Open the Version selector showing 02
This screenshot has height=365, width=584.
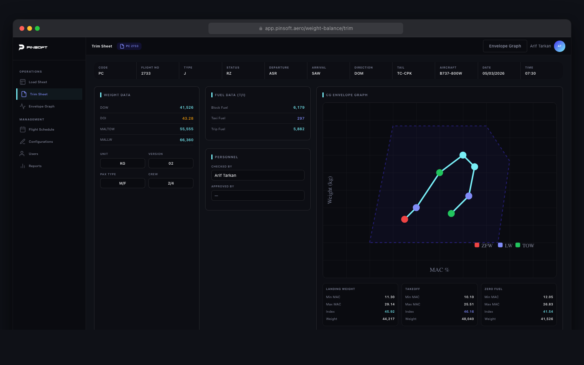coord(171,163)
